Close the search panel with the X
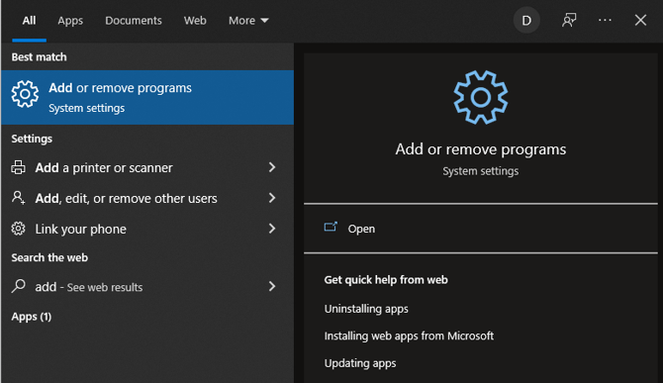 tap(640, 20)
